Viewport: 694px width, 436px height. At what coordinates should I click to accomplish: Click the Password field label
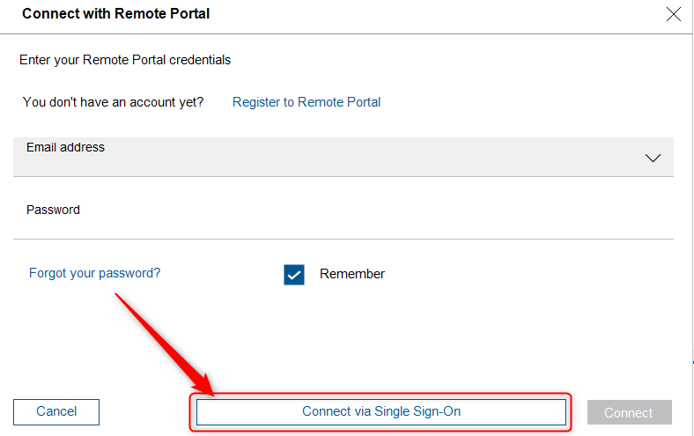[x=53, y=210]
